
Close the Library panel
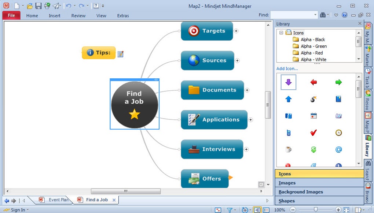[x=360, y=23]
